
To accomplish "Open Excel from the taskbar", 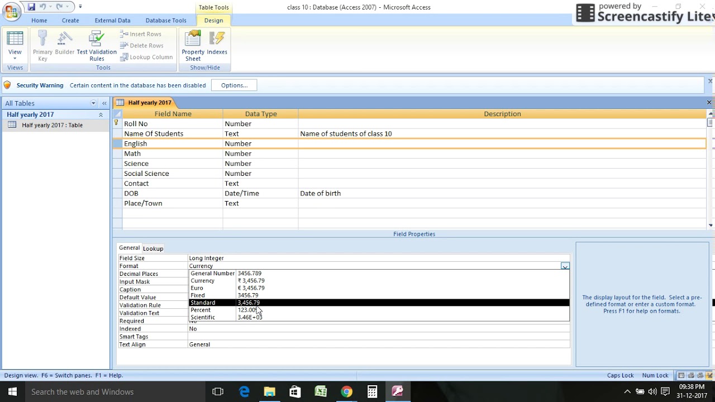I will pos(321,392).
